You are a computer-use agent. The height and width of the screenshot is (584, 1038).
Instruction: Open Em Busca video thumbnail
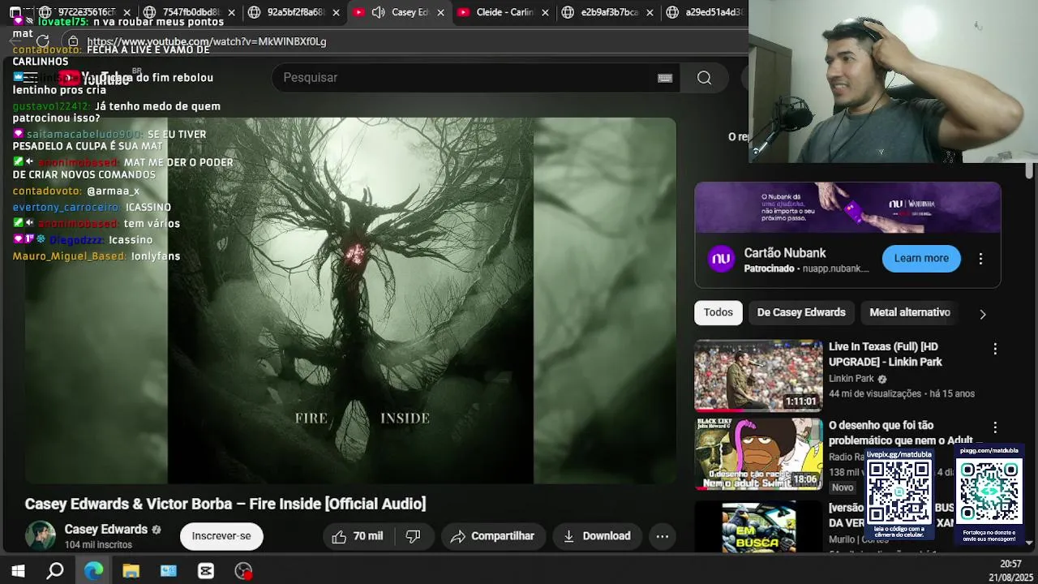coord(758,527)
